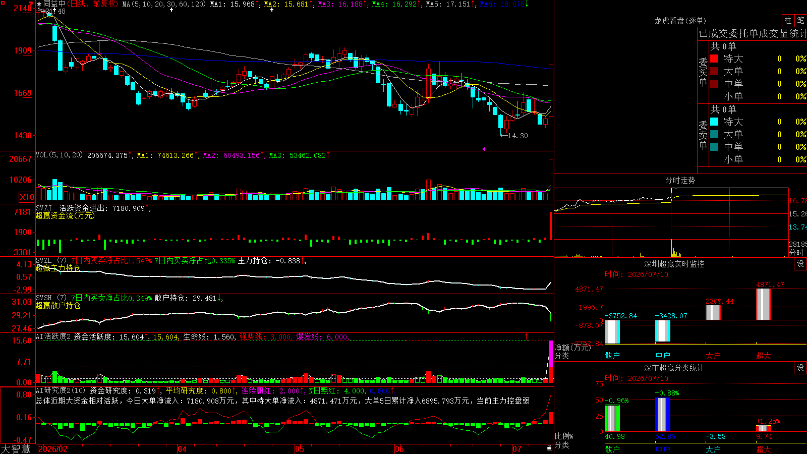The height and width of the screenshot is (454, 807).
Task: Click the white plus marker above the MA1 value
Action: [x=172, y=10]
